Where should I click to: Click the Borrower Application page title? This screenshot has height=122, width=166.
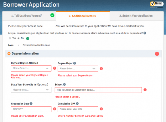click(x=31, y=5)
